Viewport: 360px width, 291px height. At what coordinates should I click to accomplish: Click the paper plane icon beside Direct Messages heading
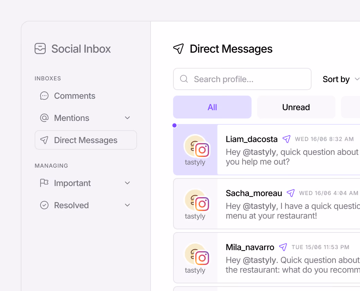coord(178,48)
